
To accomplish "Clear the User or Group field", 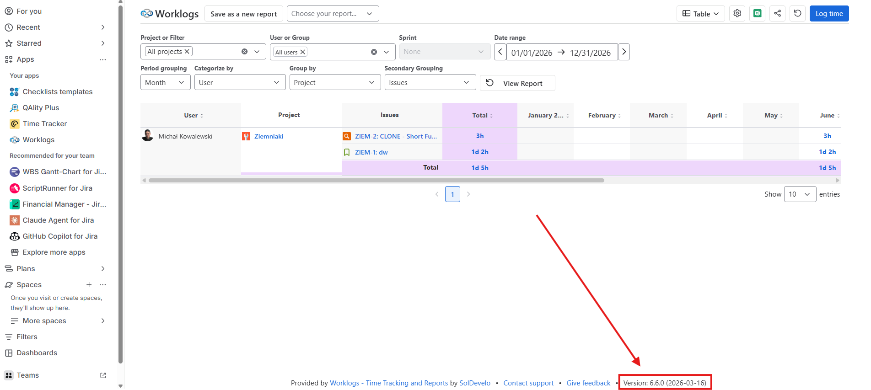I will (x=374, y=52).
